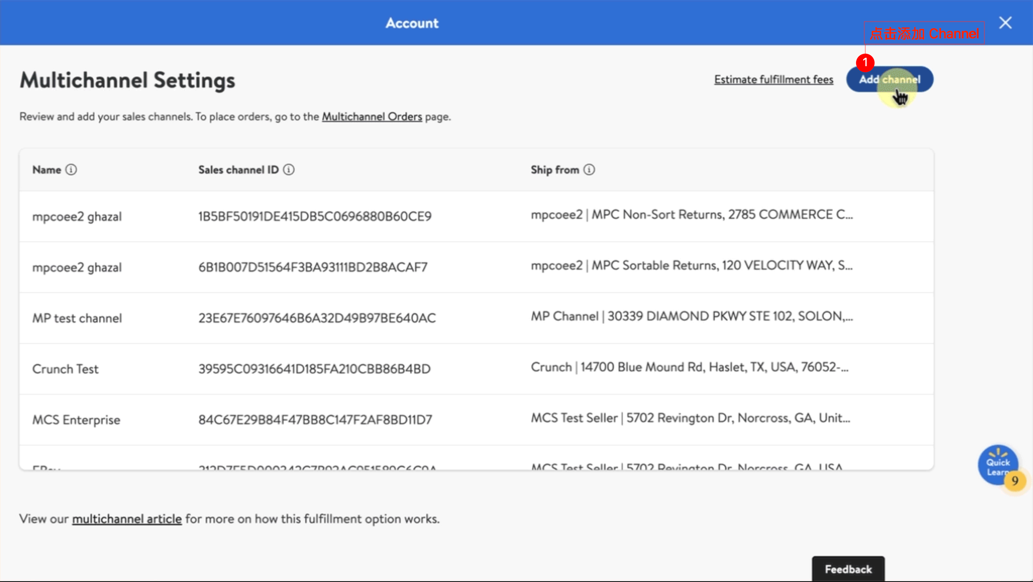Image resolution: width=1033 pixels, height=582 pixels.
Task: Click the Ship from column header
Action: 555,170
